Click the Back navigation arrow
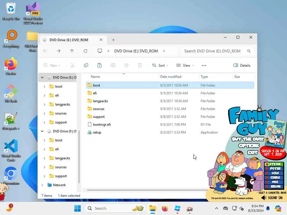 tap(45, 51)
